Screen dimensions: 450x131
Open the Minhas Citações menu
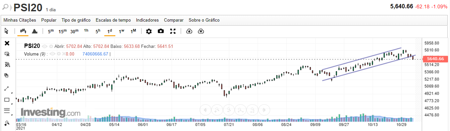click(x=20, y=20)
